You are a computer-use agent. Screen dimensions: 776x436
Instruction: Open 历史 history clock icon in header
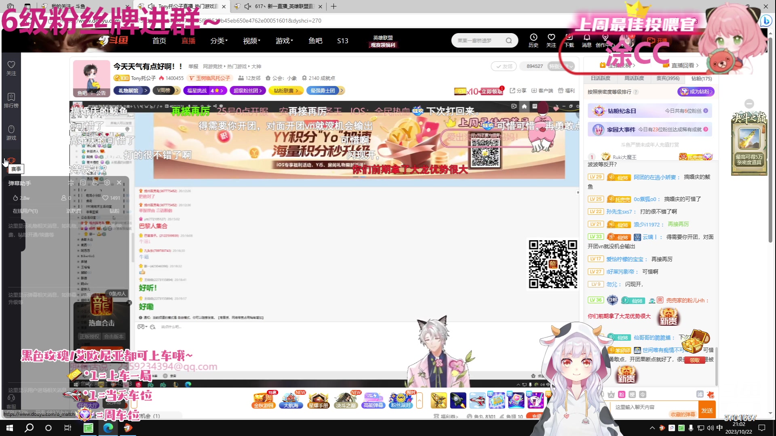point(533,40)
